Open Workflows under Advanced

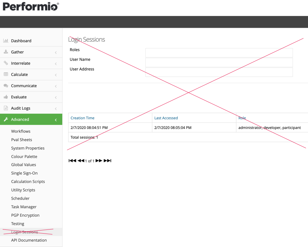[21, 131]
